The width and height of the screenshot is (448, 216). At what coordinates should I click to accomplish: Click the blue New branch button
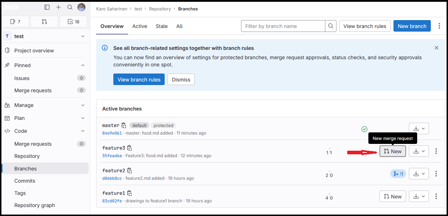tap(412, 26)
